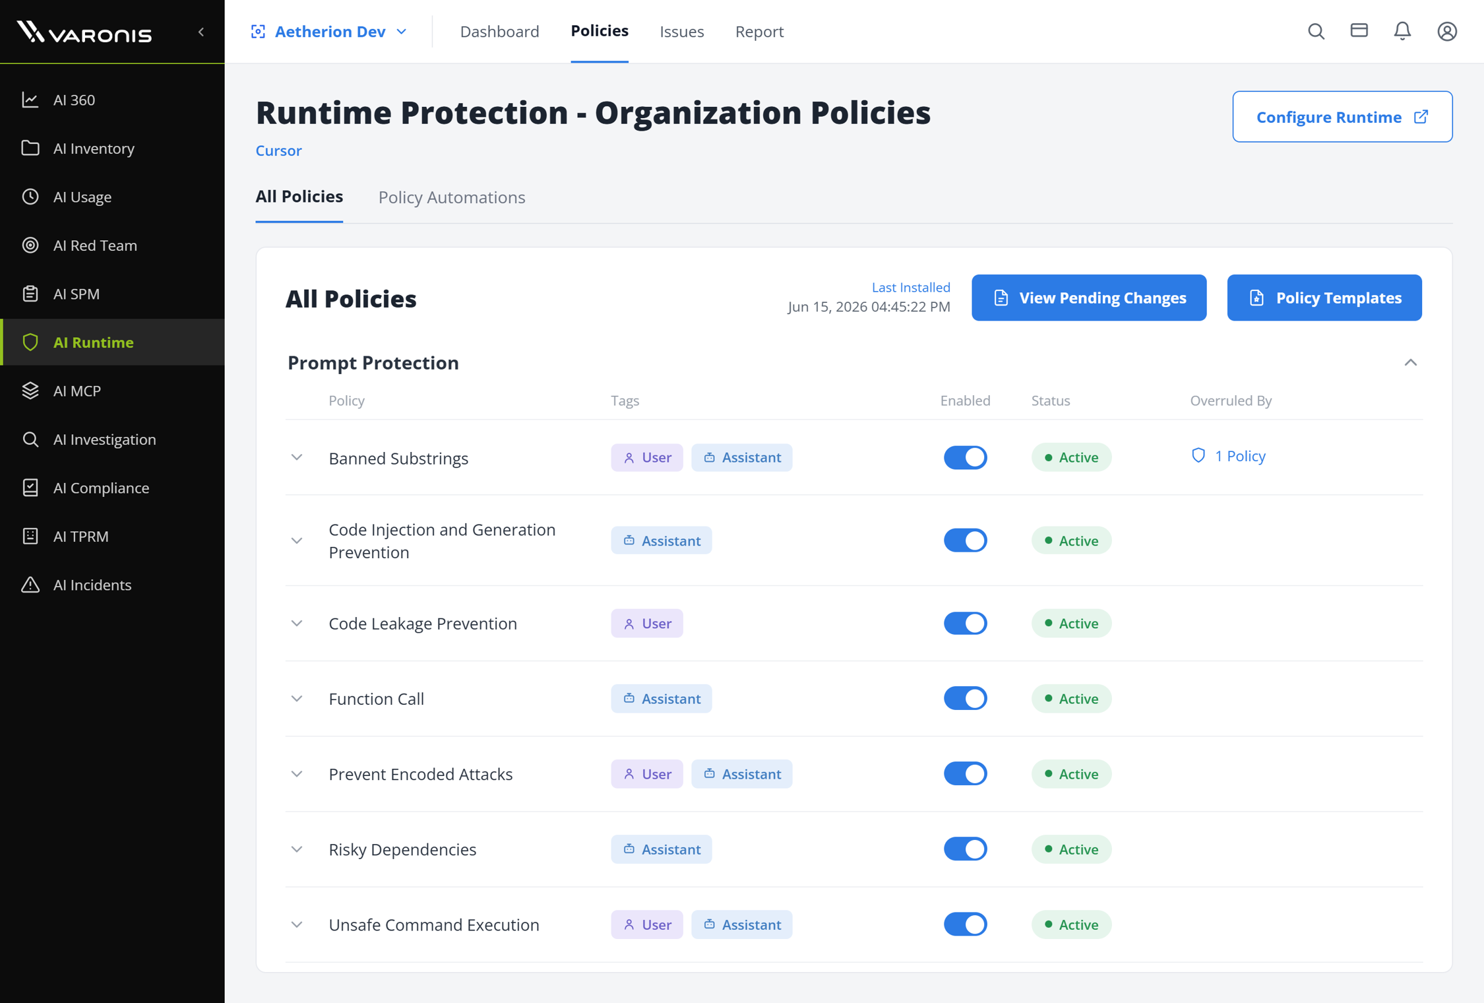Toggle off Risky Dependencies policy
The image size is (1484, 1003).
pyautogui.click(x=965, y=849)
